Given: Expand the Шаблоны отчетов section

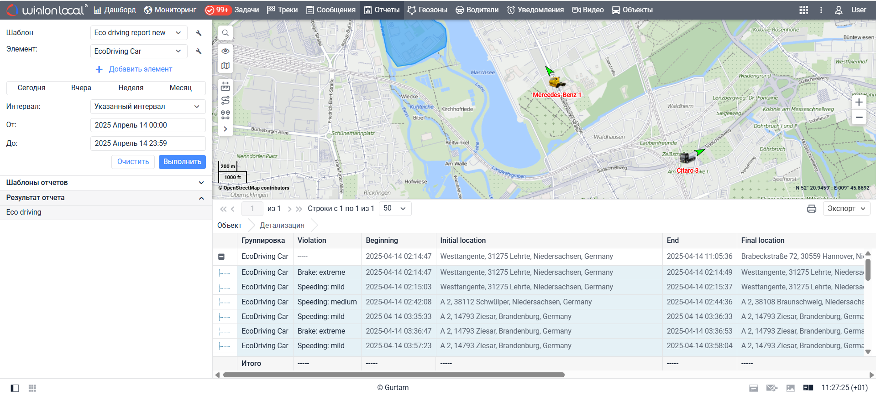Looking at the screenshot, I should pos(105,183).
